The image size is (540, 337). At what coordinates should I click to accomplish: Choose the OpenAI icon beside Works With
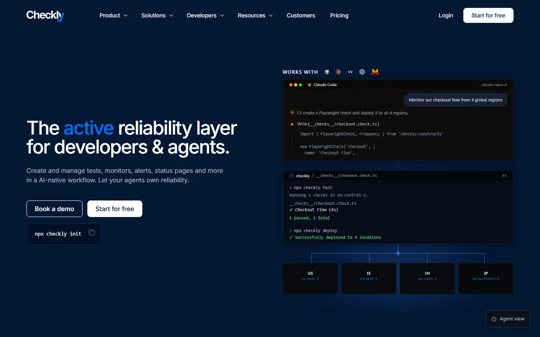tap(362, 72)
